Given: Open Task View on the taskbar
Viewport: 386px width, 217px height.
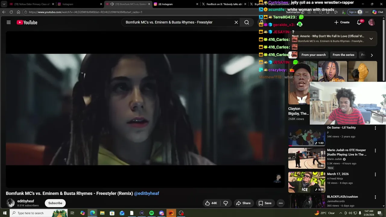Looking at the screenshot, I should click(72, 213).
